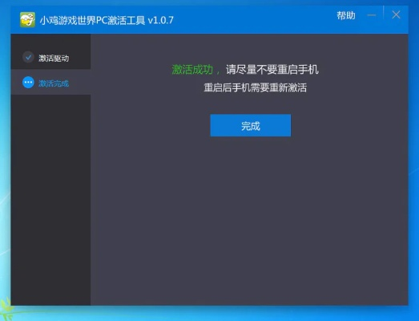Screen dimensions: 419x321
Task: Select the 激活完成 step in sidebar
Action: (50, 83)
